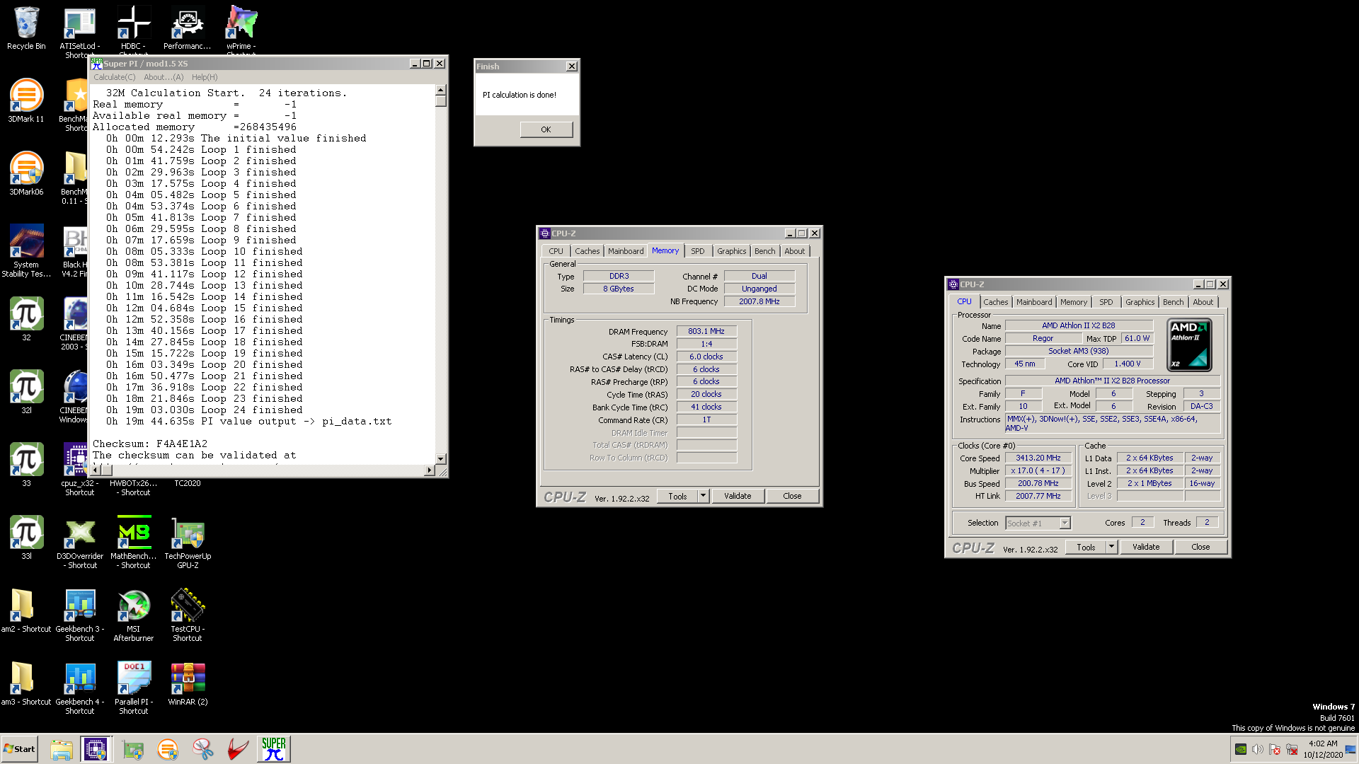Click the Action Center flag tray icon
The height and width of the screenshot is (764, 1359).
click(x=1275, y=749)
